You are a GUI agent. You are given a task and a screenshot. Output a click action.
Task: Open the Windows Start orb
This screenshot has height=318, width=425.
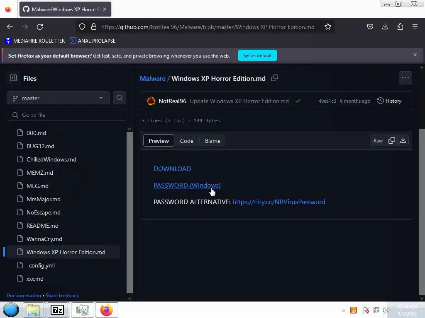tap(11, 310)
